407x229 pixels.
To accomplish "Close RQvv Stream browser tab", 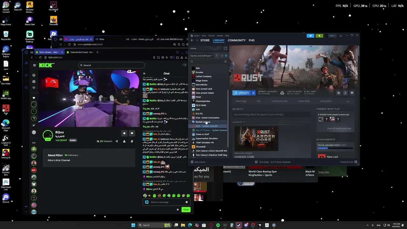I will click(x=62, y=52).
